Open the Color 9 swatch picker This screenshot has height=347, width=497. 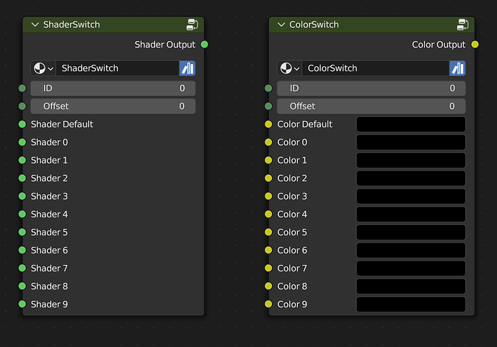410,305
